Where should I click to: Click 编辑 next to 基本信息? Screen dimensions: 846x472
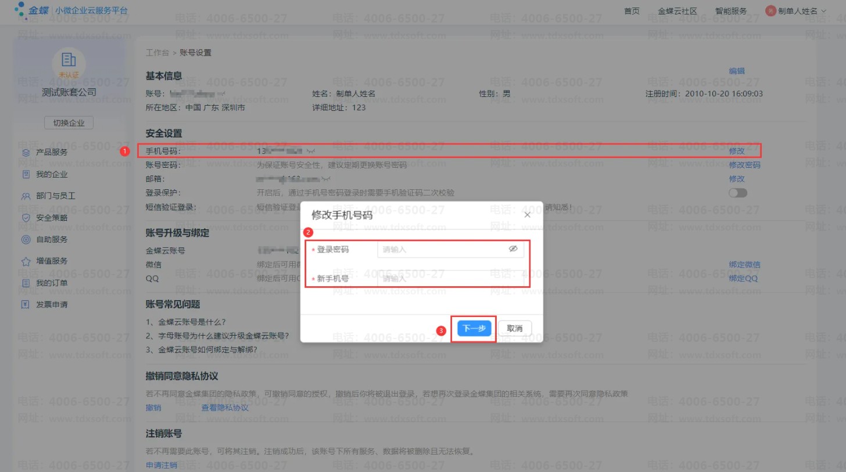[737, 71]
